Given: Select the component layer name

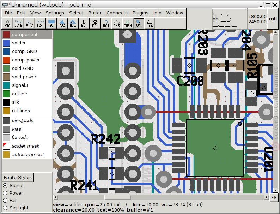Looking at the screenshot, I should (25, 35).
